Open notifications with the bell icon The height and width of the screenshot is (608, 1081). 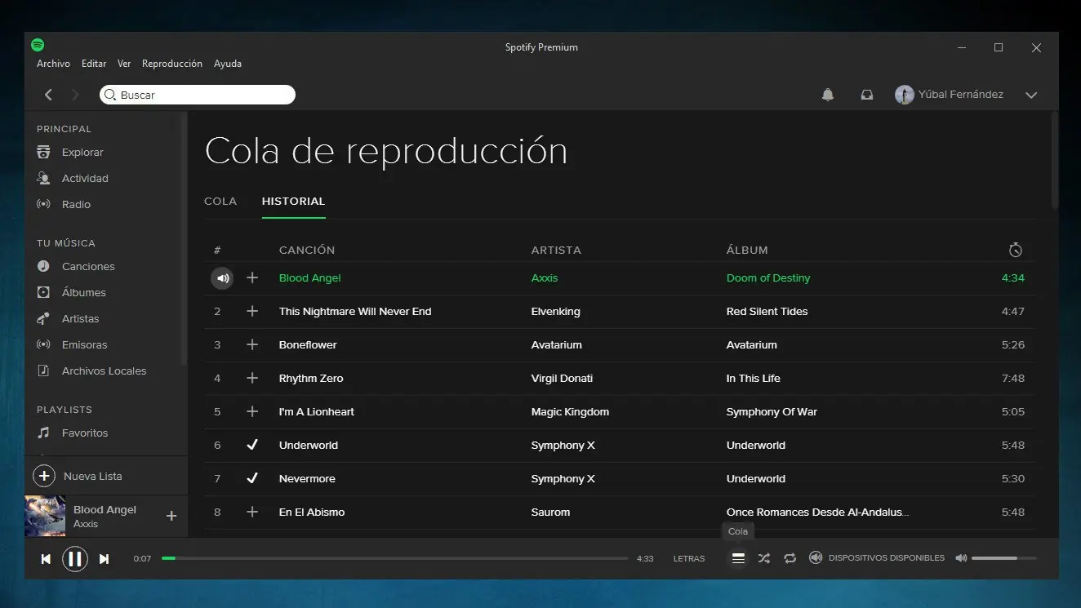click(827, 94)
